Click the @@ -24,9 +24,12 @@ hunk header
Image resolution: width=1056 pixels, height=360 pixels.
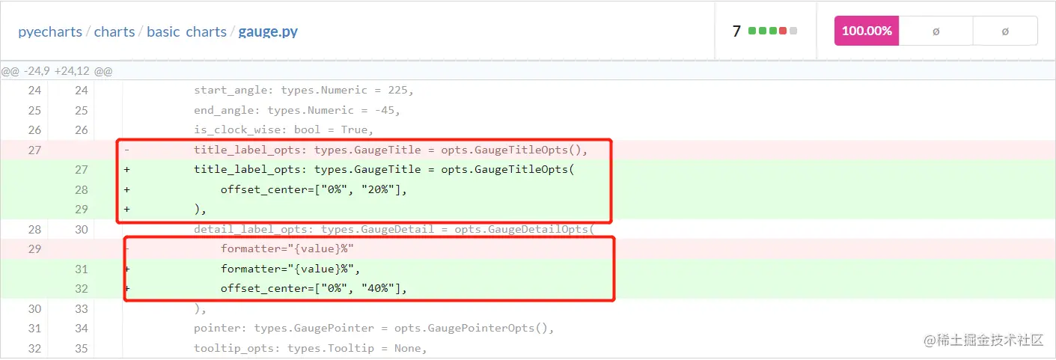pos(57,71)
